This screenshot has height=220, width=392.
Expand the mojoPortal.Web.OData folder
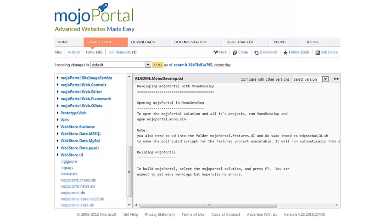click(x=58, y=106)
